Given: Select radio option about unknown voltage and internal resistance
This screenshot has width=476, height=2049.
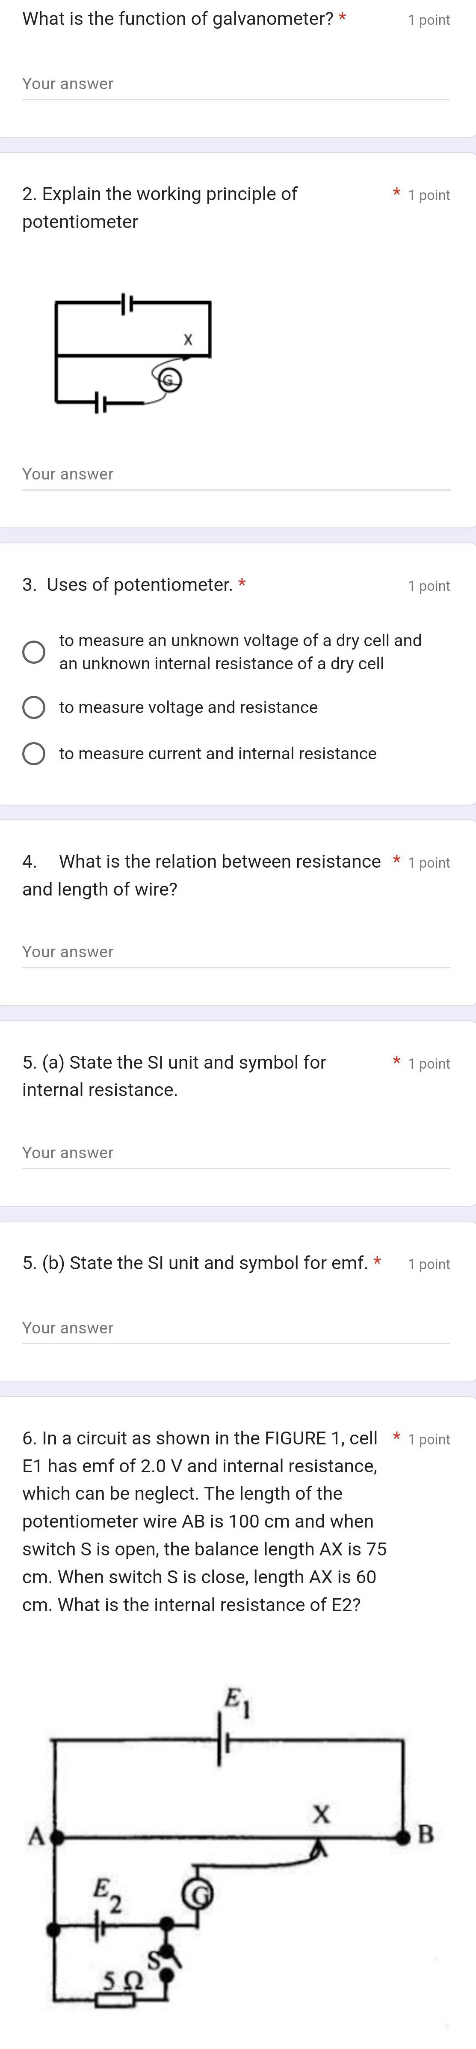Looking at the screenshot, I should [x=34, y=651].
